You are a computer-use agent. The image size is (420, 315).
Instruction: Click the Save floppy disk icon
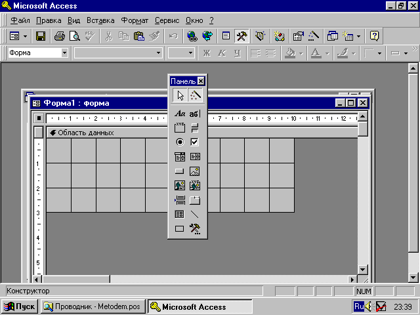pyautogui.click(x=41, y=36)
